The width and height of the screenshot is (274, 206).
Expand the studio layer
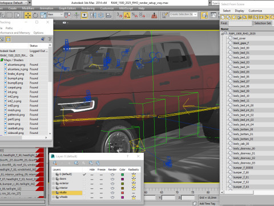click(x=54, y=193)
